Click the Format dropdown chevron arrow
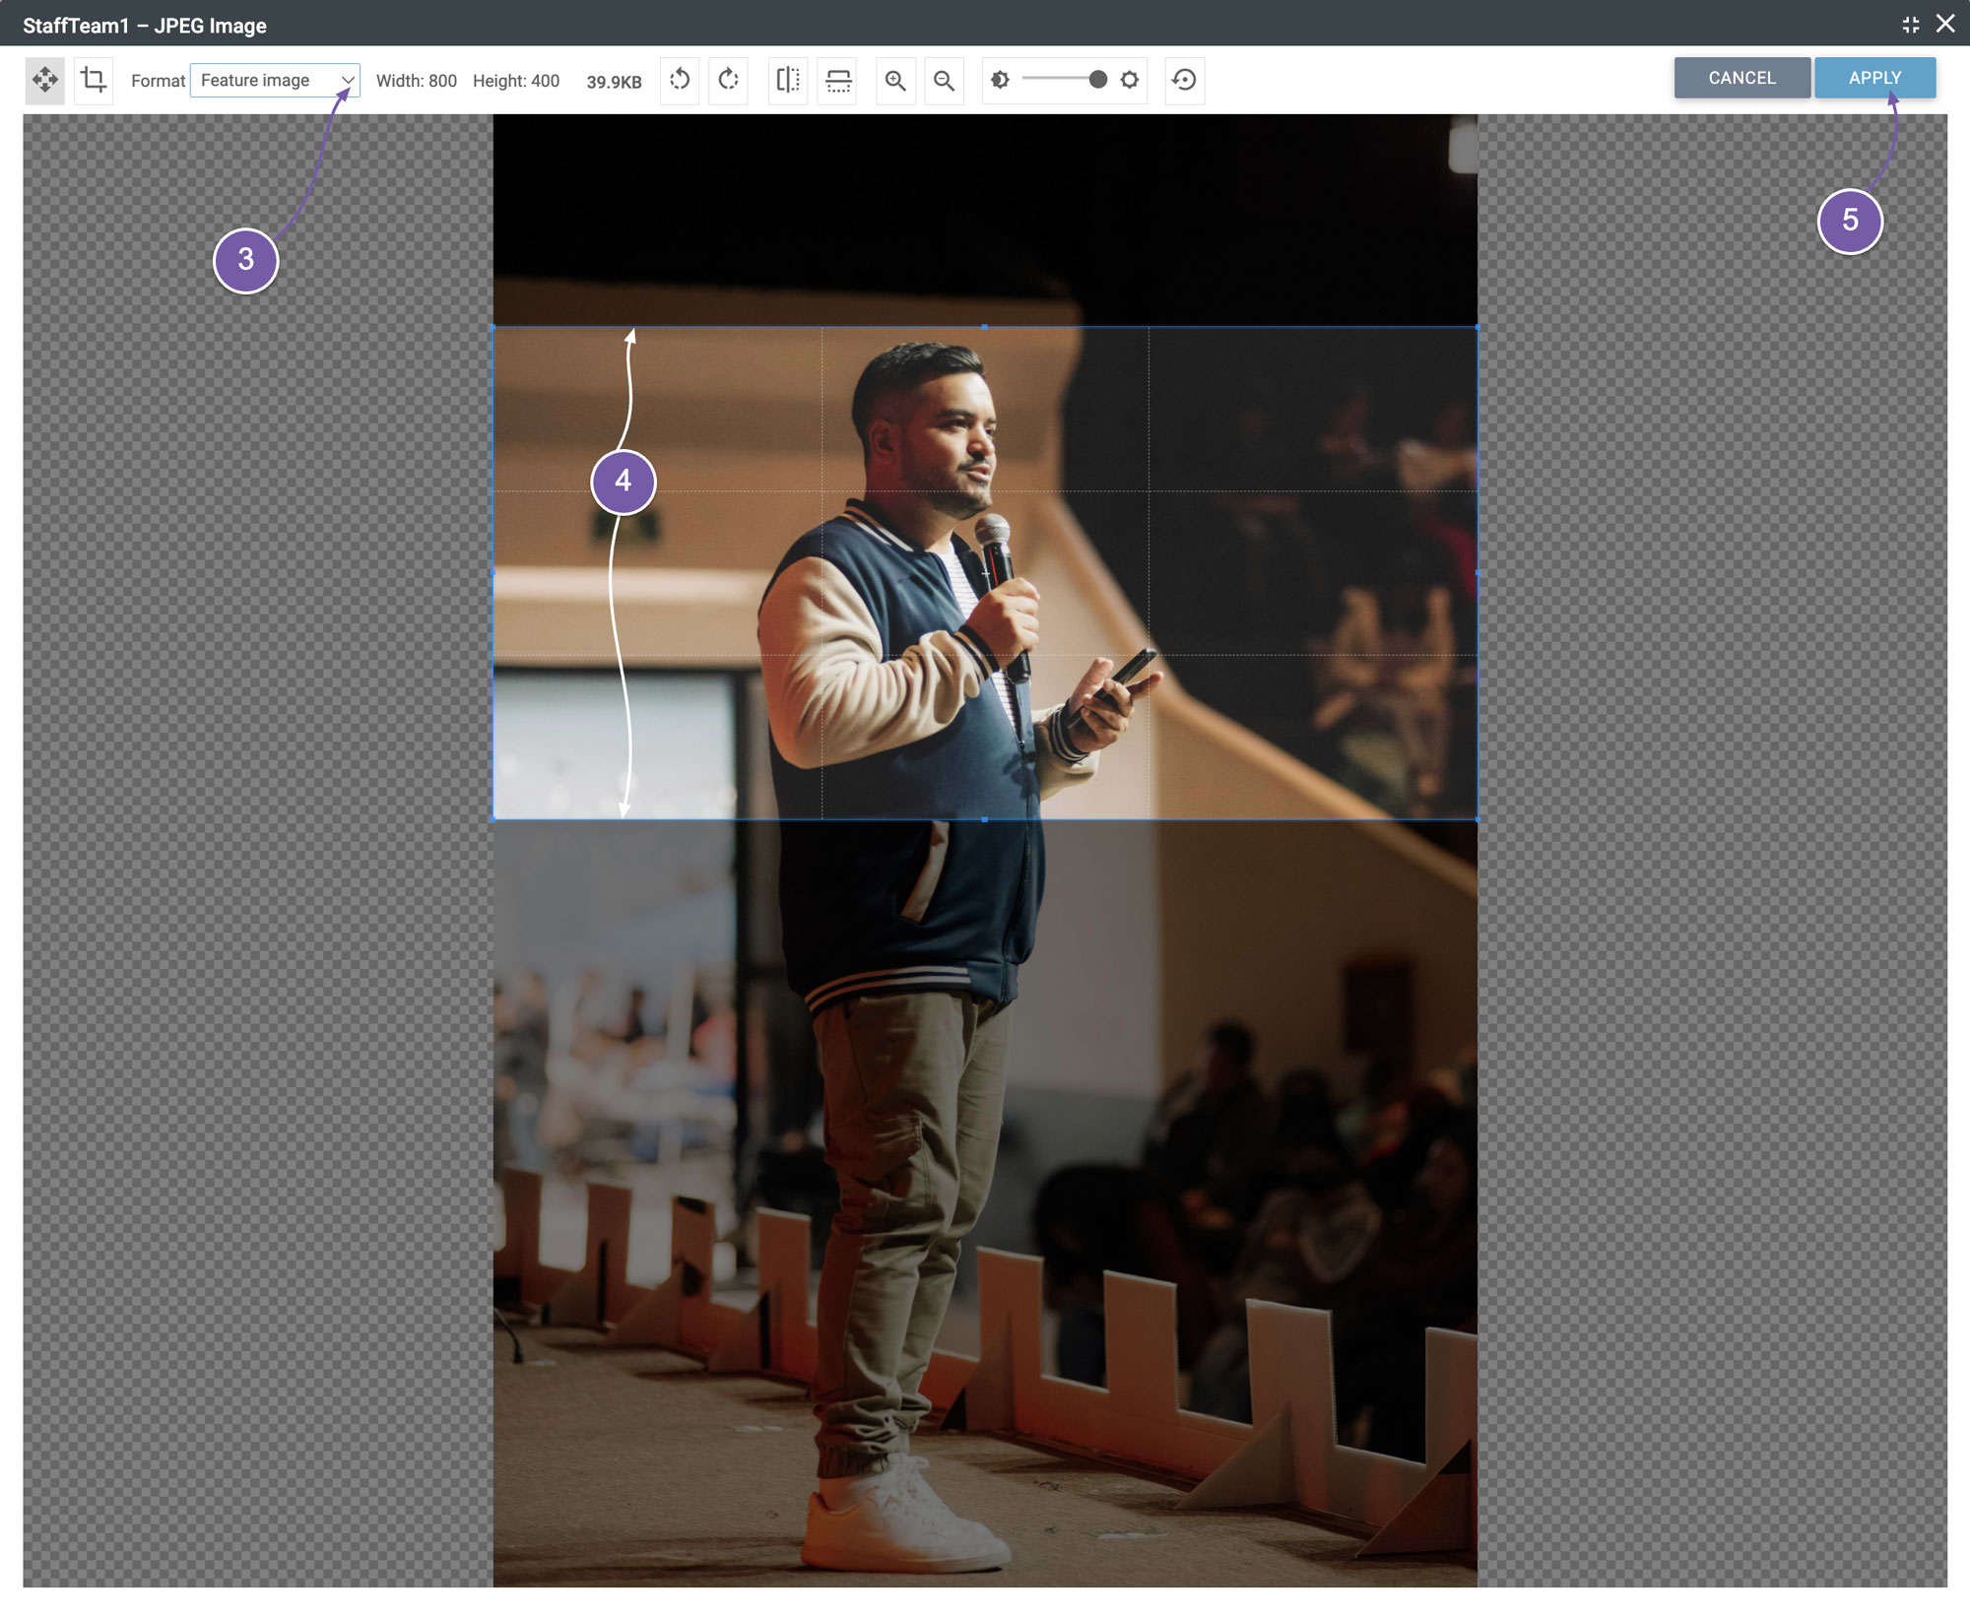Image resolution: width=1970 pixels, height=1616 pixels. pyautogui.click(x=348, y=81)
